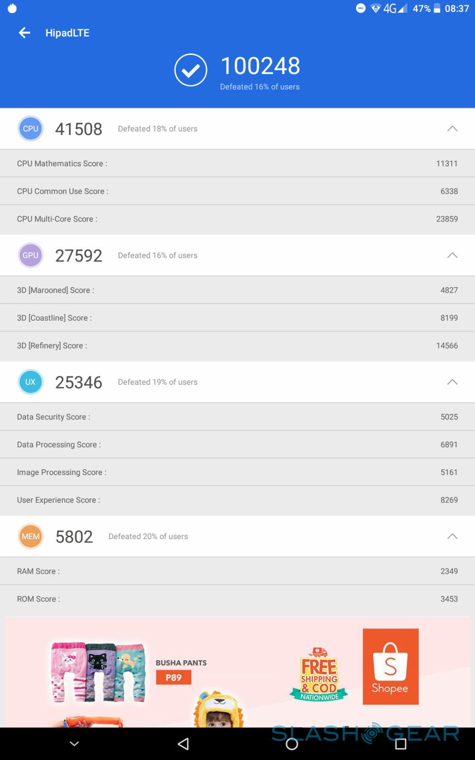Collapse the GPU score section

point(452,256)
